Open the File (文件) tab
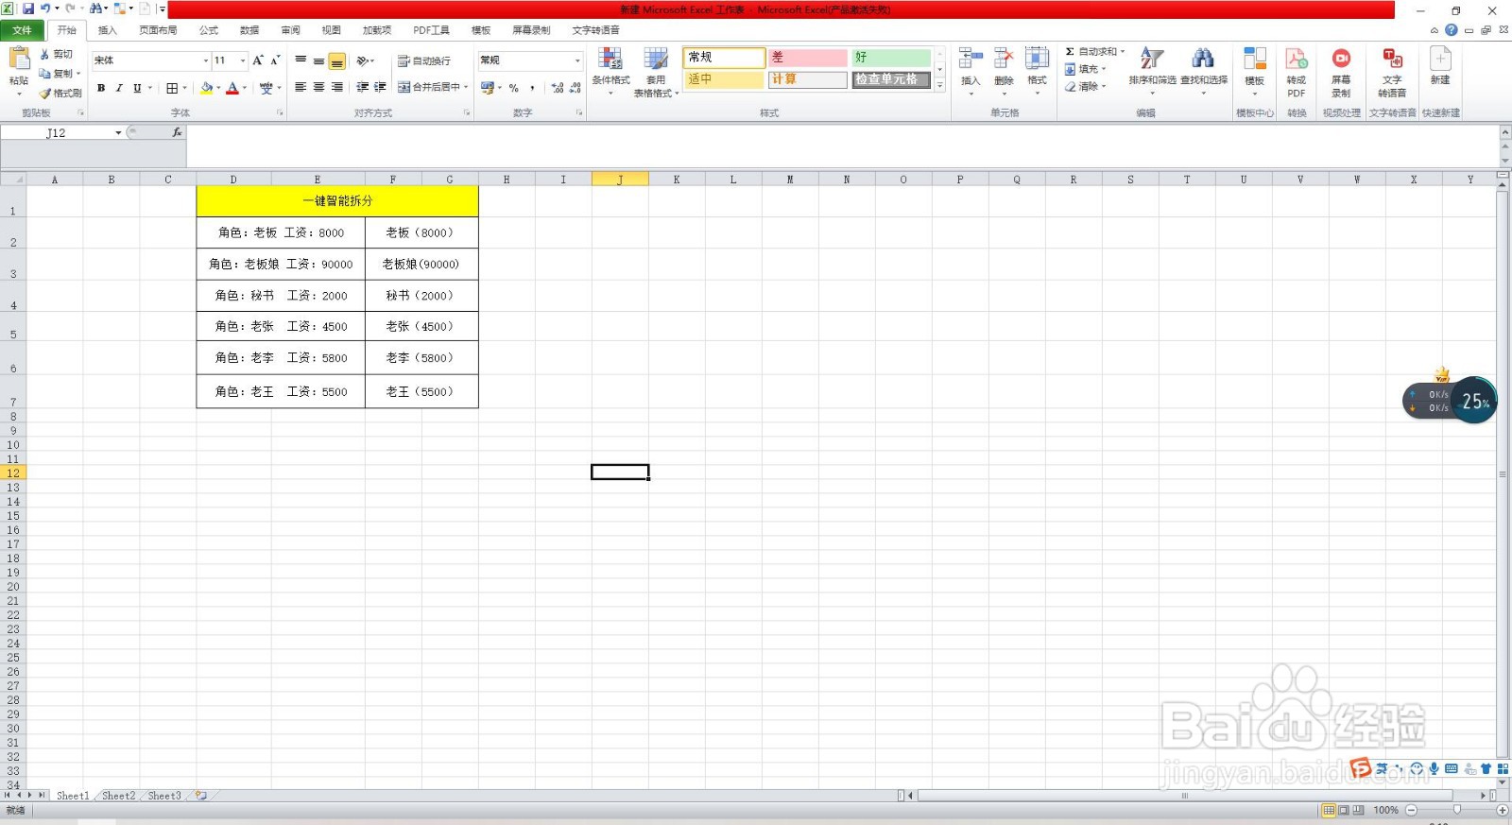This screenshot has width=1512, height=825. pos(22,30)
